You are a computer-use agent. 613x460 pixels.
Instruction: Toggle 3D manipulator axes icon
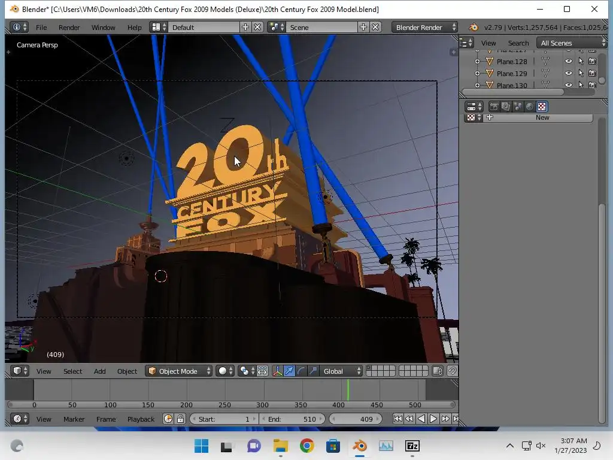click(277, 371)
